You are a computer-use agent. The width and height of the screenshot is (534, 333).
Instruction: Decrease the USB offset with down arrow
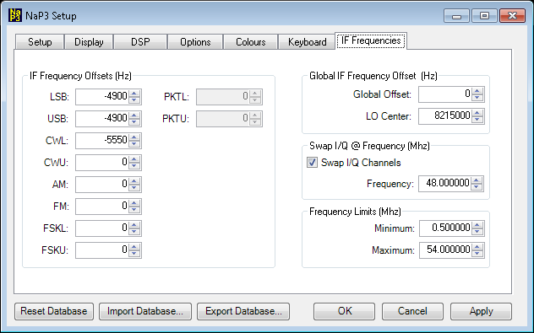tap(134, 122)
